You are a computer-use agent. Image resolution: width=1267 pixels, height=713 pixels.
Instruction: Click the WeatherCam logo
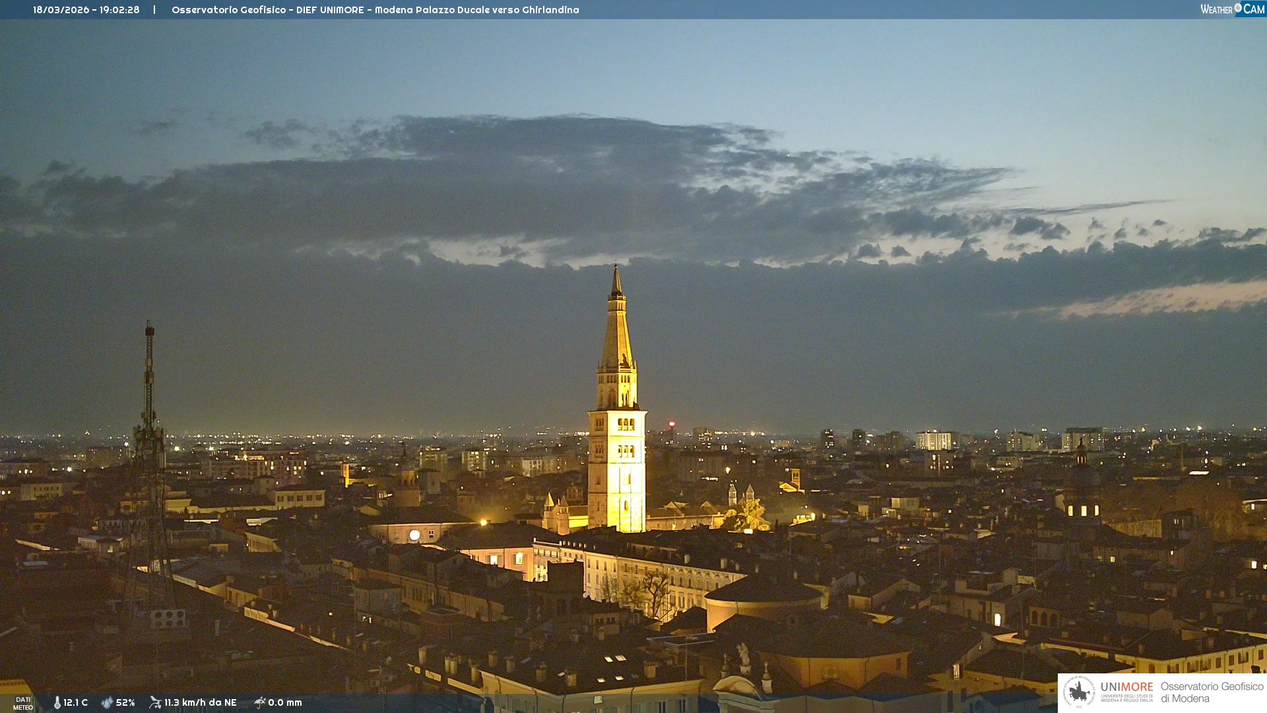pyautogui.click(x=1231, y=9)
